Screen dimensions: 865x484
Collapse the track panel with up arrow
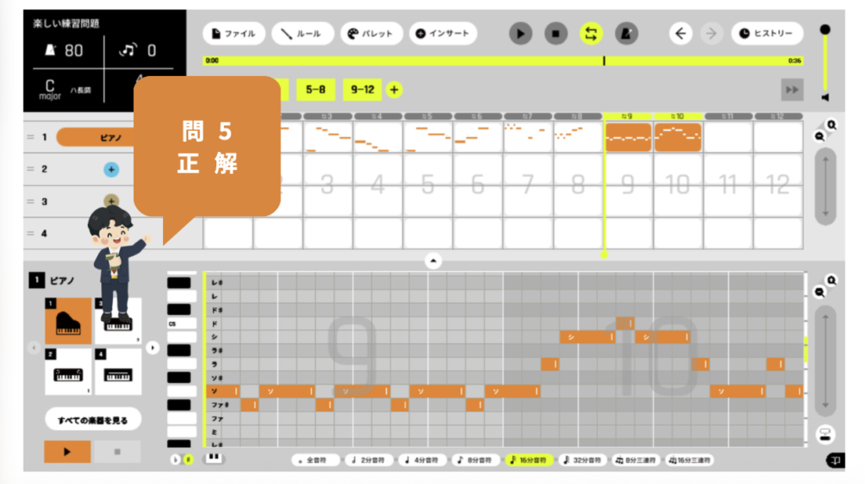point(432,261)
